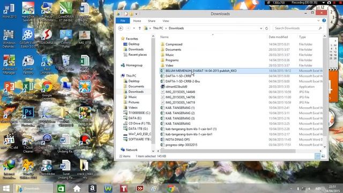Image resolution: width=343 pixels, height=193 pixels.
Task: Click This PC in the address breadcrumb
Action: click(x=158, y=28)
